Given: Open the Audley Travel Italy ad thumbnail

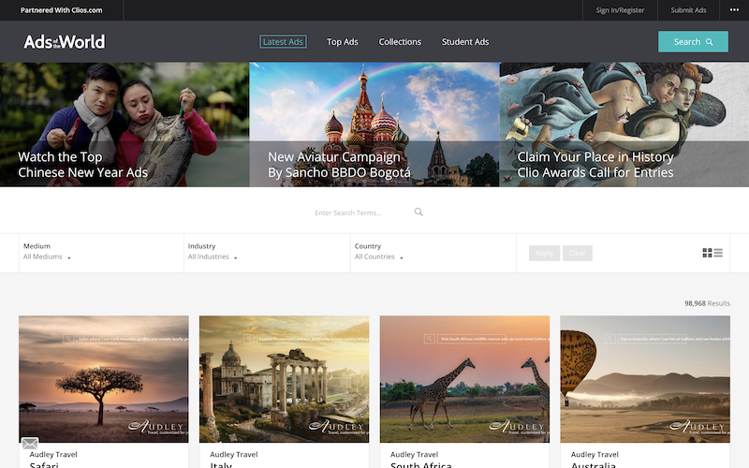Looking at the screenshot, I should [284, 379].
